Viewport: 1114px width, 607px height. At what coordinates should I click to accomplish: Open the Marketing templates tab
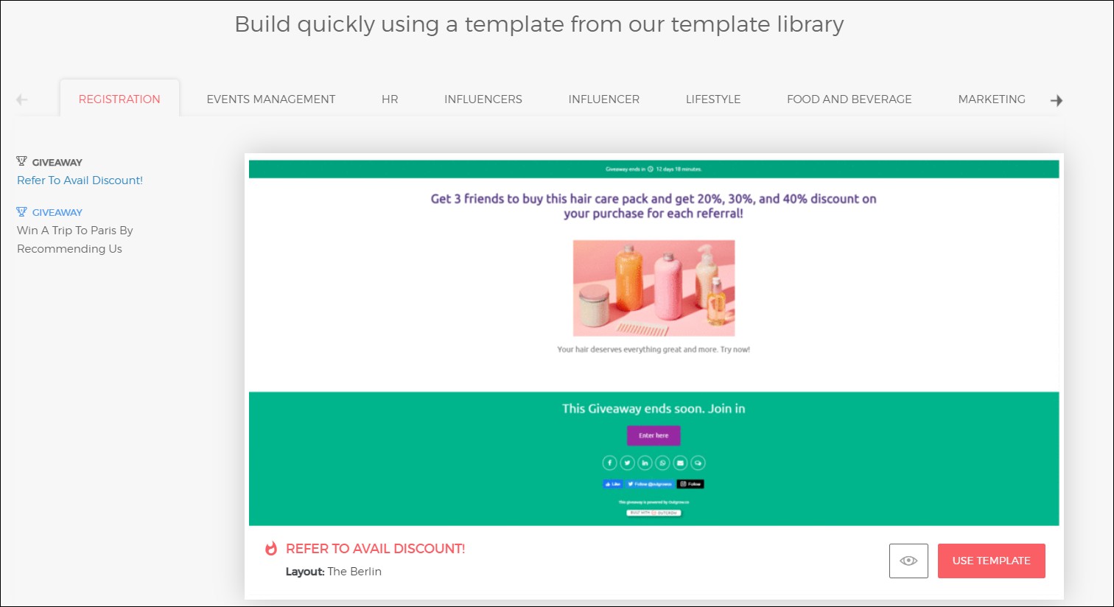pos(991,99)
